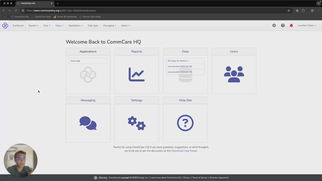
Task: Click the CommCare logo in the navbar
Action: click(x=5, y=25)
